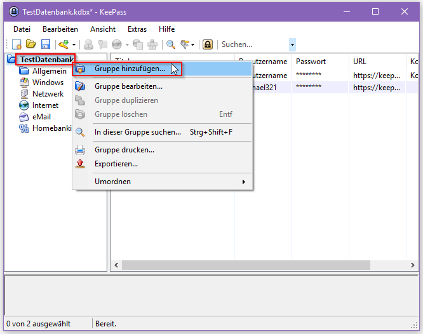Choose Gruppe bearbeiten... from context menu
The height and width of the screenshot is (334, 423).
163,86
